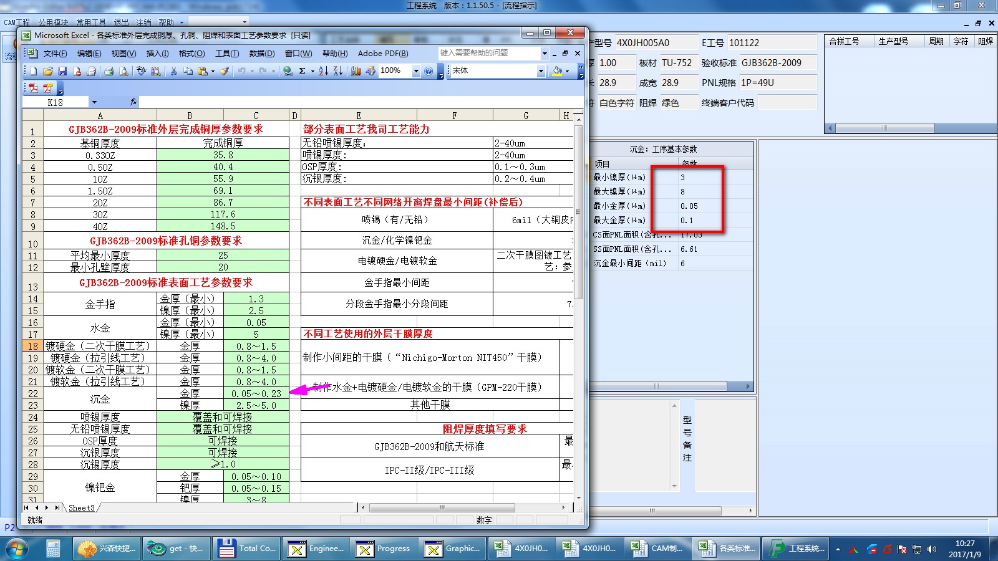The height and width of the screenshot is (561, 998).
Task: Expand the Paste options dropdown arrow
Action: point(213,72)
